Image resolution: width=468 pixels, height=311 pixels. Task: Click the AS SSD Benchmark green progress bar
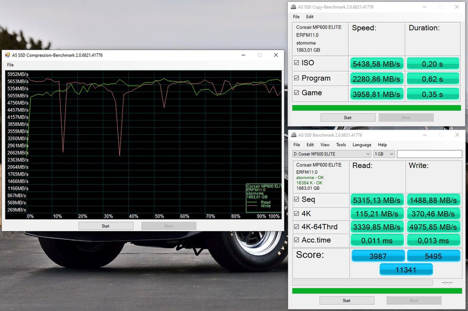(x=377, y=291)
